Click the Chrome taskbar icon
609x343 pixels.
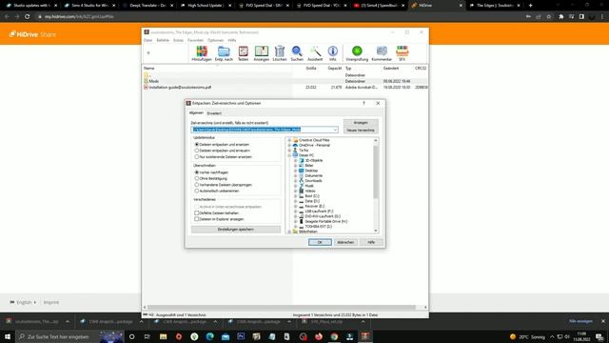[334, 336]
